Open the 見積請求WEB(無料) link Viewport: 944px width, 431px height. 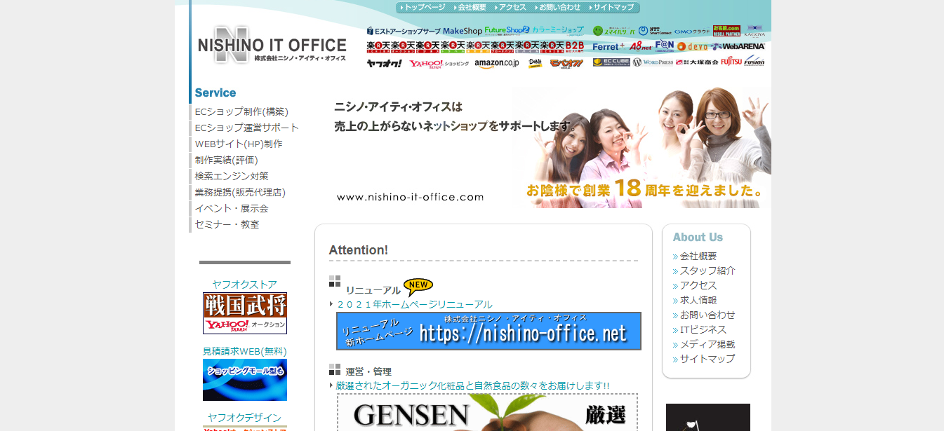pyautogui.click(x=245, y=350)
